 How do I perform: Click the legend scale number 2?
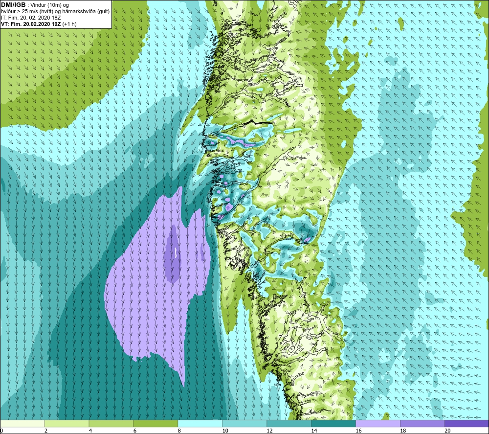click(46, 431)
